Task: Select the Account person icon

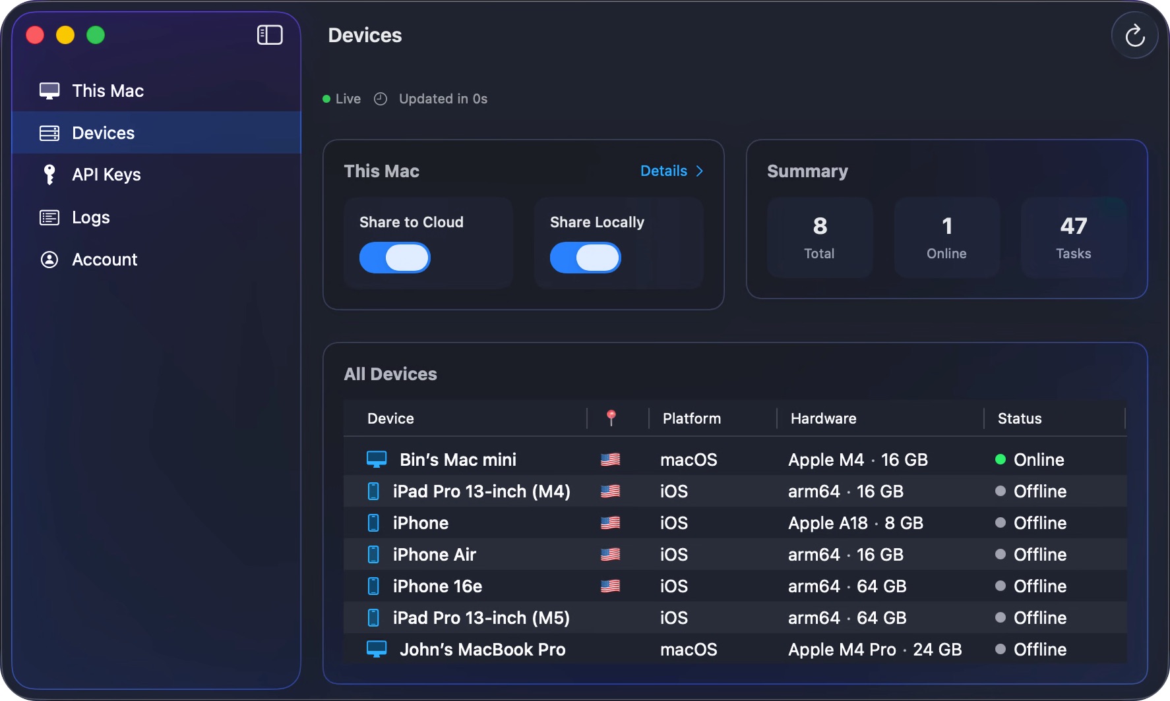Action: click(50, 259)
